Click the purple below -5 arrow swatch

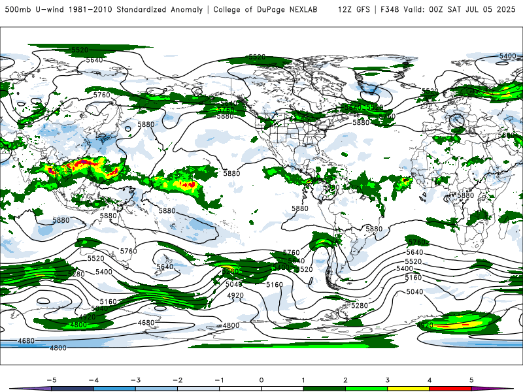(30, 389)
